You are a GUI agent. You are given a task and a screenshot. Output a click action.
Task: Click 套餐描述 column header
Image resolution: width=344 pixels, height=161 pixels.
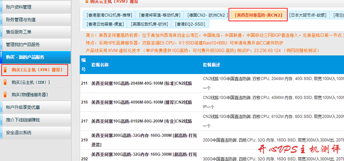point(212,65)
